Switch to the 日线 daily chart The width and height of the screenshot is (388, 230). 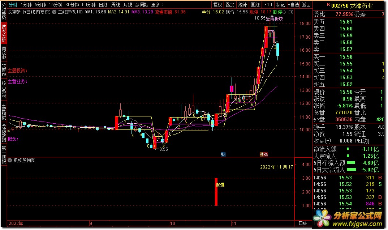point(103,5)
